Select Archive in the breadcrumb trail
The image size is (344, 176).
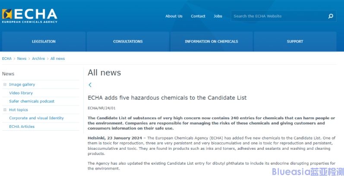38,59
